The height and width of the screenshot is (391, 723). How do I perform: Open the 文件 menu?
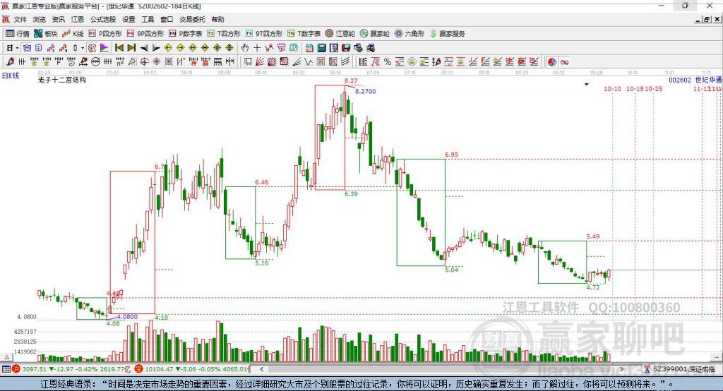(20, 19)
